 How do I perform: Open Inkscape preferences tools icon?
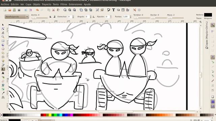coord(134,10)
